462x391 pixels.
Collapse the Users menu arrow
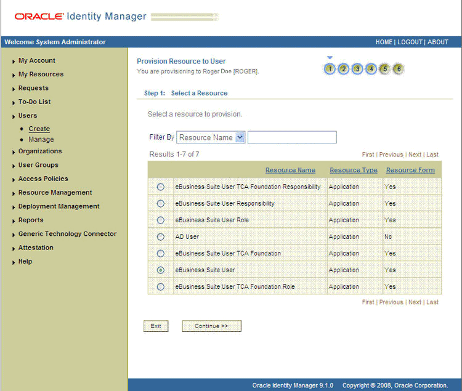pyautogui.click(x=14, y=116)
